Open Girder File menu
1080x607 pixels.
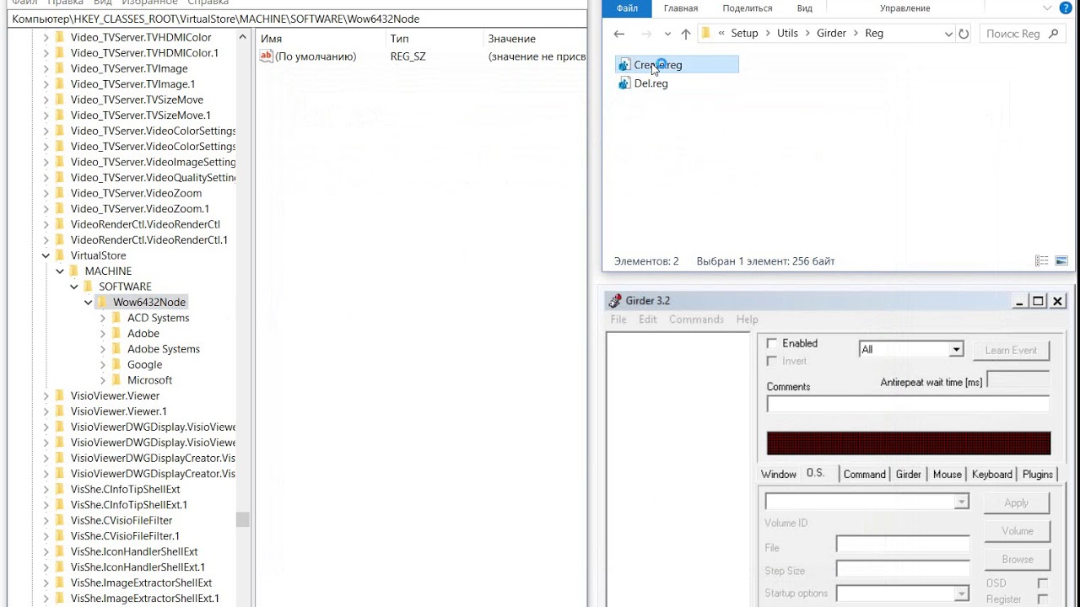(x=618, y=320)
